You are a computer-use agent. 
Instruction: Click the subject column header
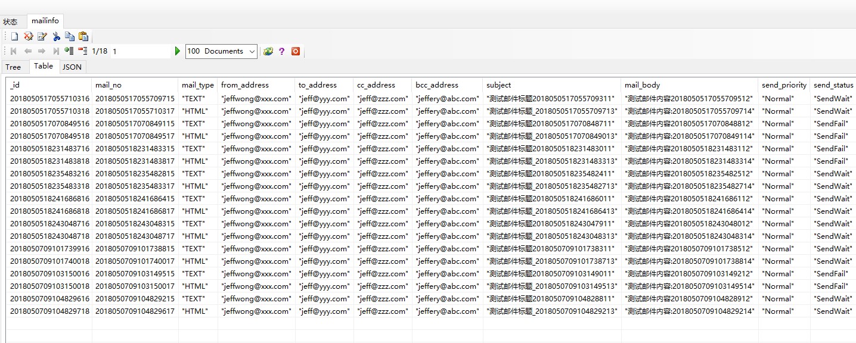click(552, 85)
